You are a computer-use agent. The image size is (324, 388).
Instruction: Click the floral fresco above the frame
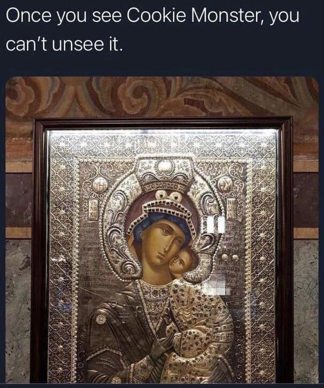(162, 97)
